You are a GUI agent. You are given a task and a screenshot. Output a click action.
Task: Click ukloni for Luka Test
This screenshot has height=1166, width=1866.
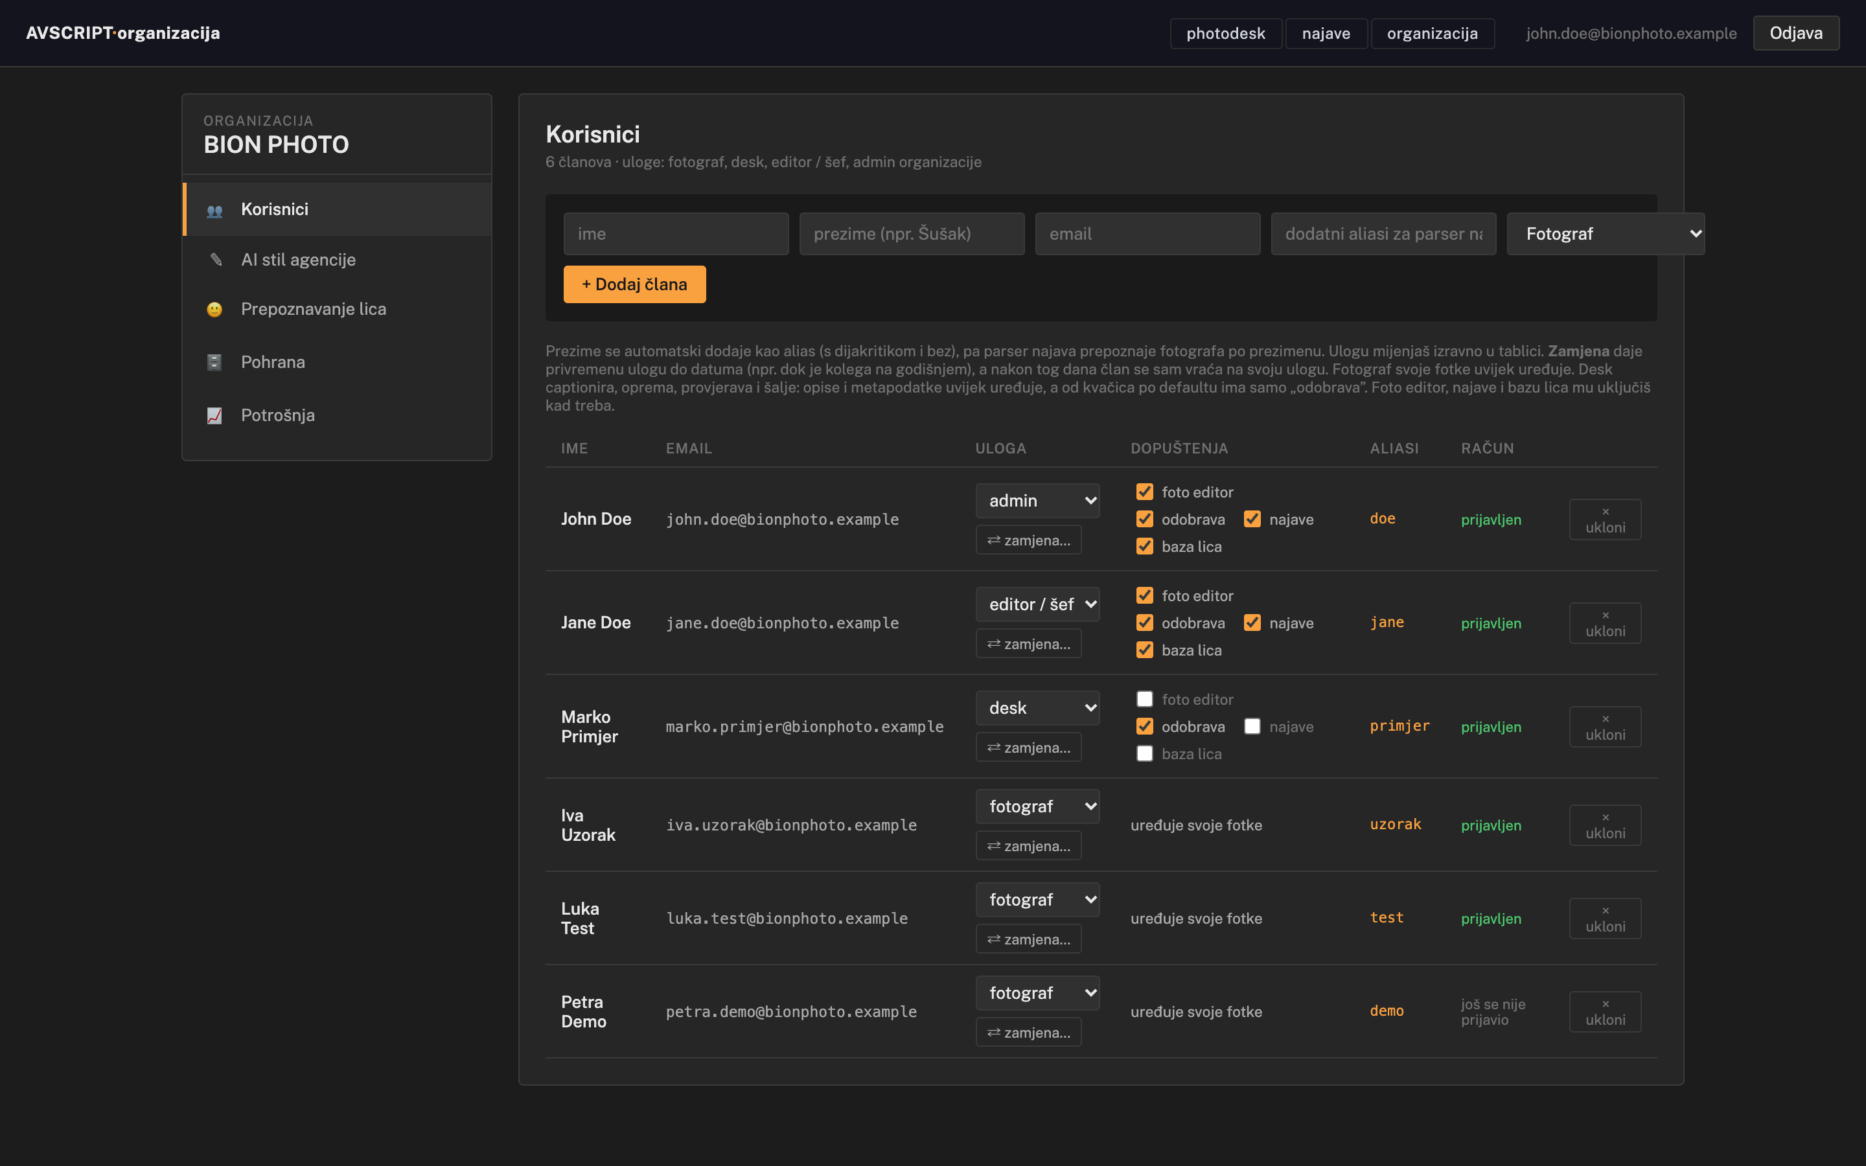click(1606, 919)
